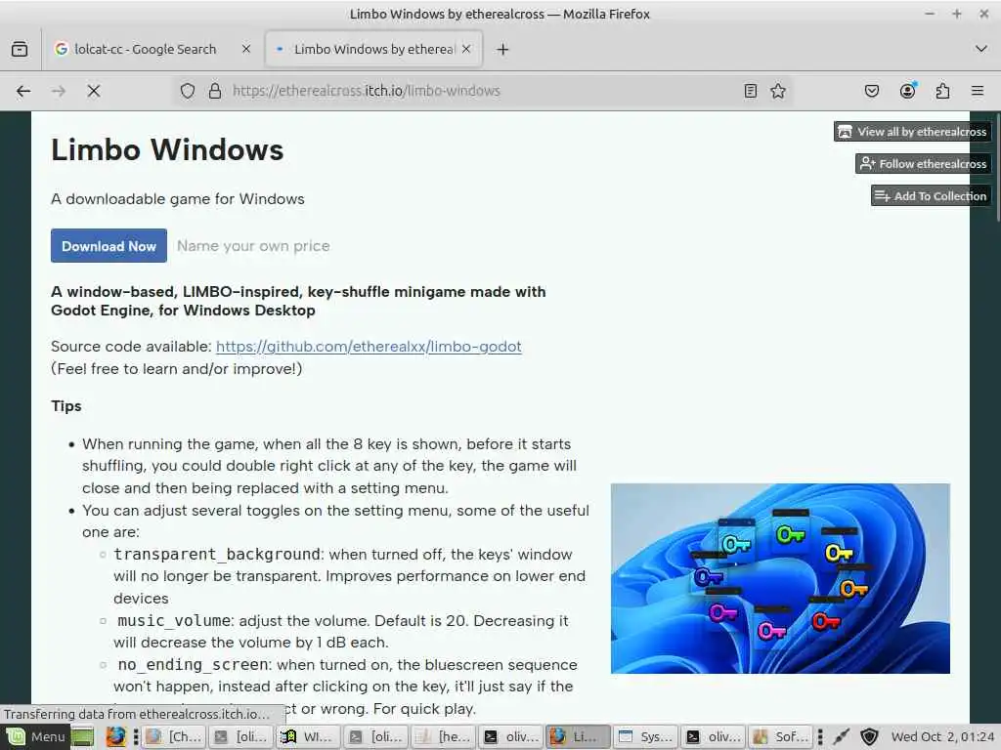The height and width of the screenshot is (750, 1001).
Task: Switch to the '[he...' taskbar window
Action: pyautogui.click(x=444, y=736)
